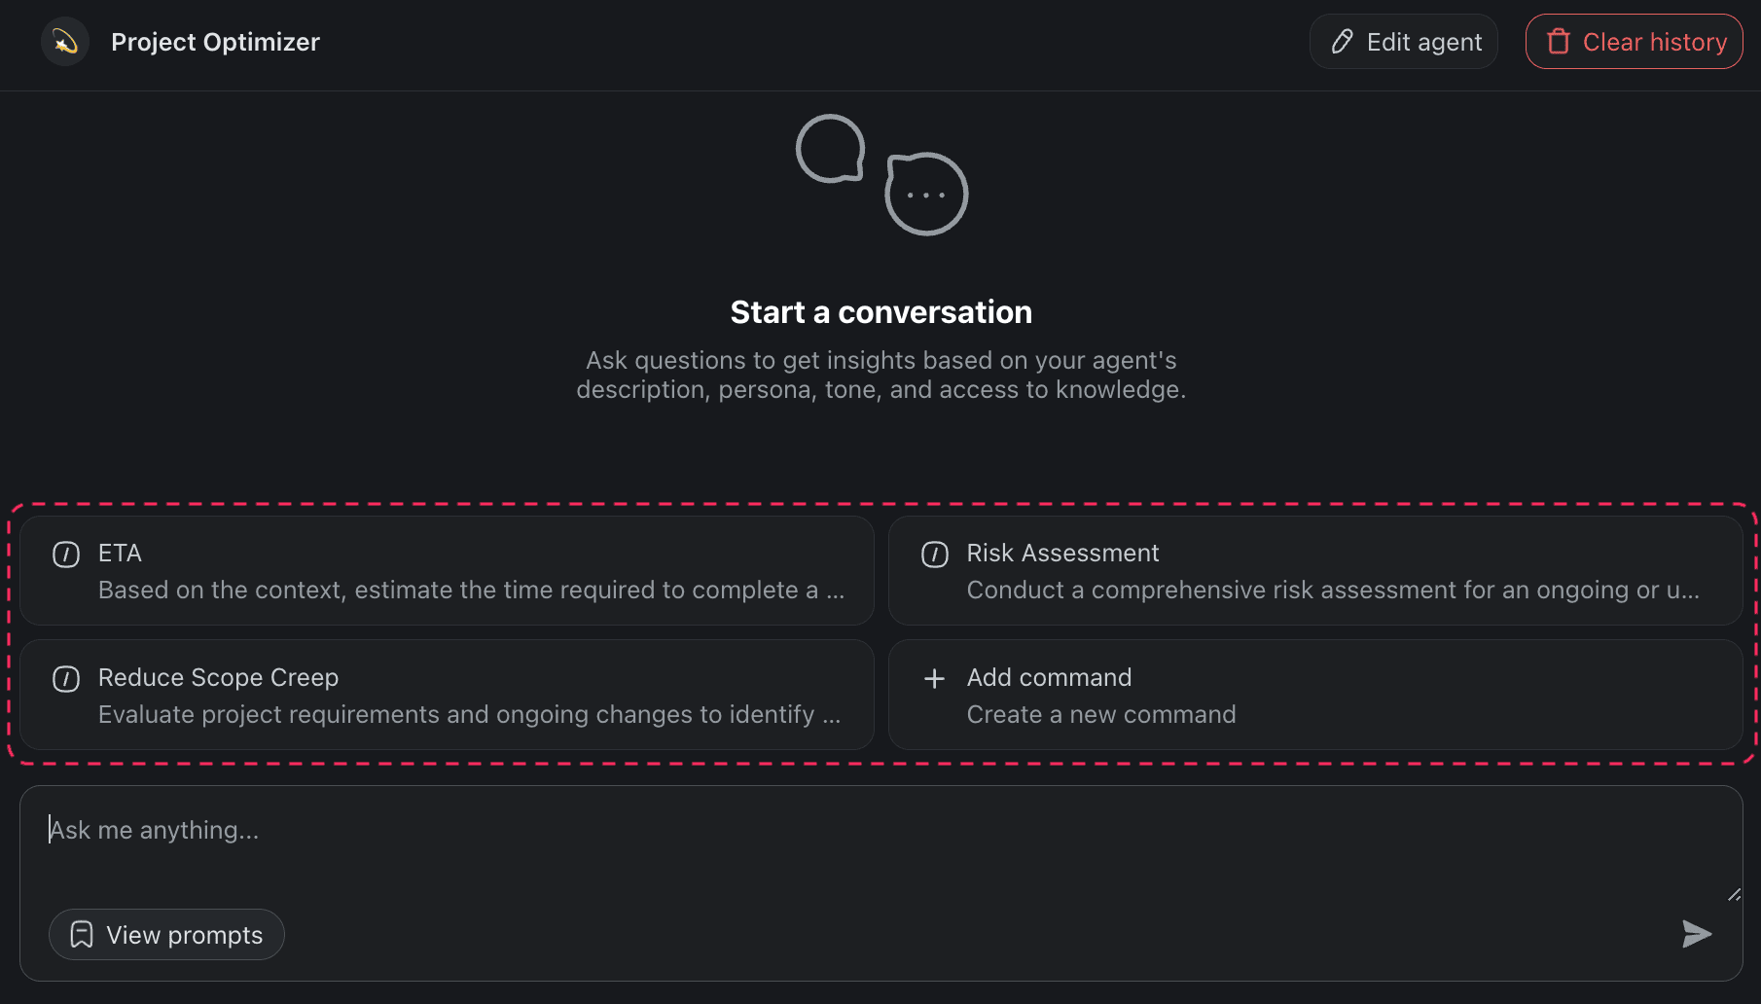Click the bookmark icon in View prompts
1761x1004 pixels.
(x=83, y=934)
